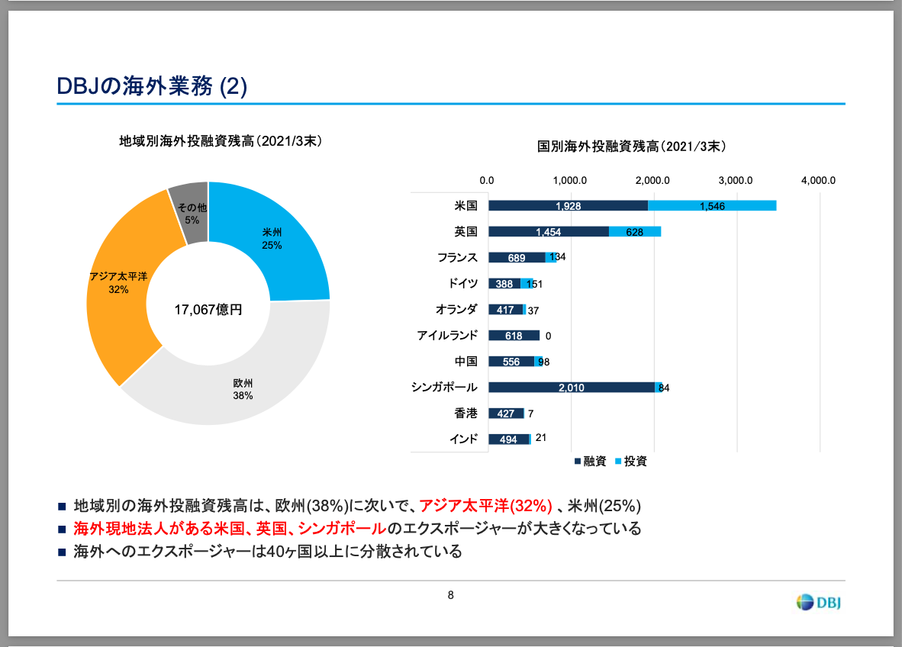902x647 pixels.
Task: Click the value '7' beside the 香港 bar
Action: (530, 414)
